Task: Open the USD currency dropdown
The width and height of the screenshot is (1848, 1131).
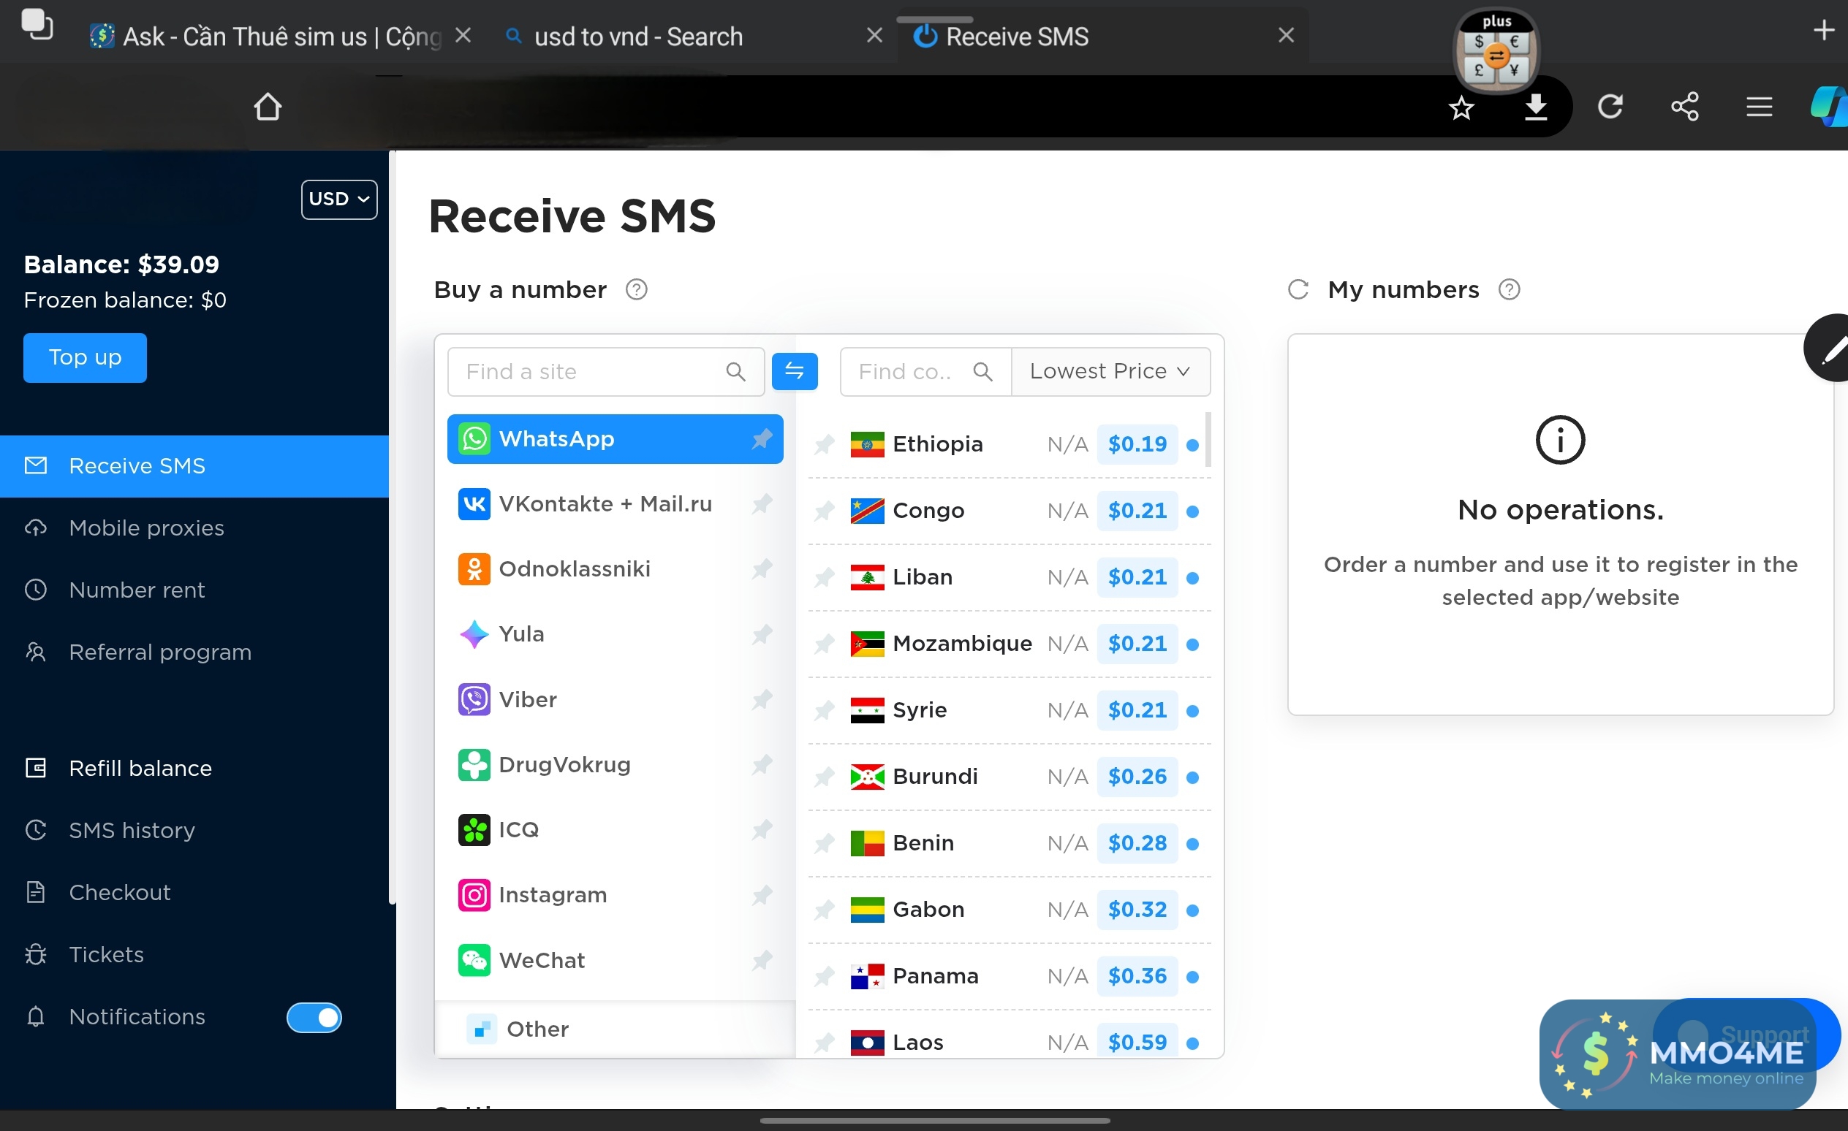Action: (339, 199)
